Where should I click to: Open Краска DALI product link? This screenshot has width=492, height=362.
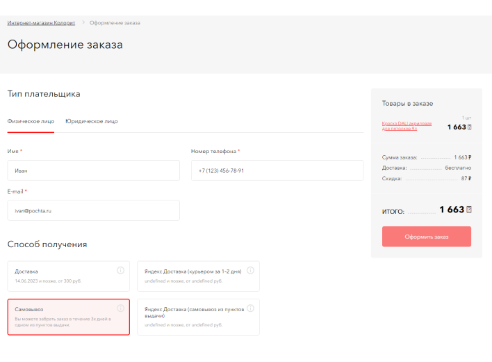[407, 126]
